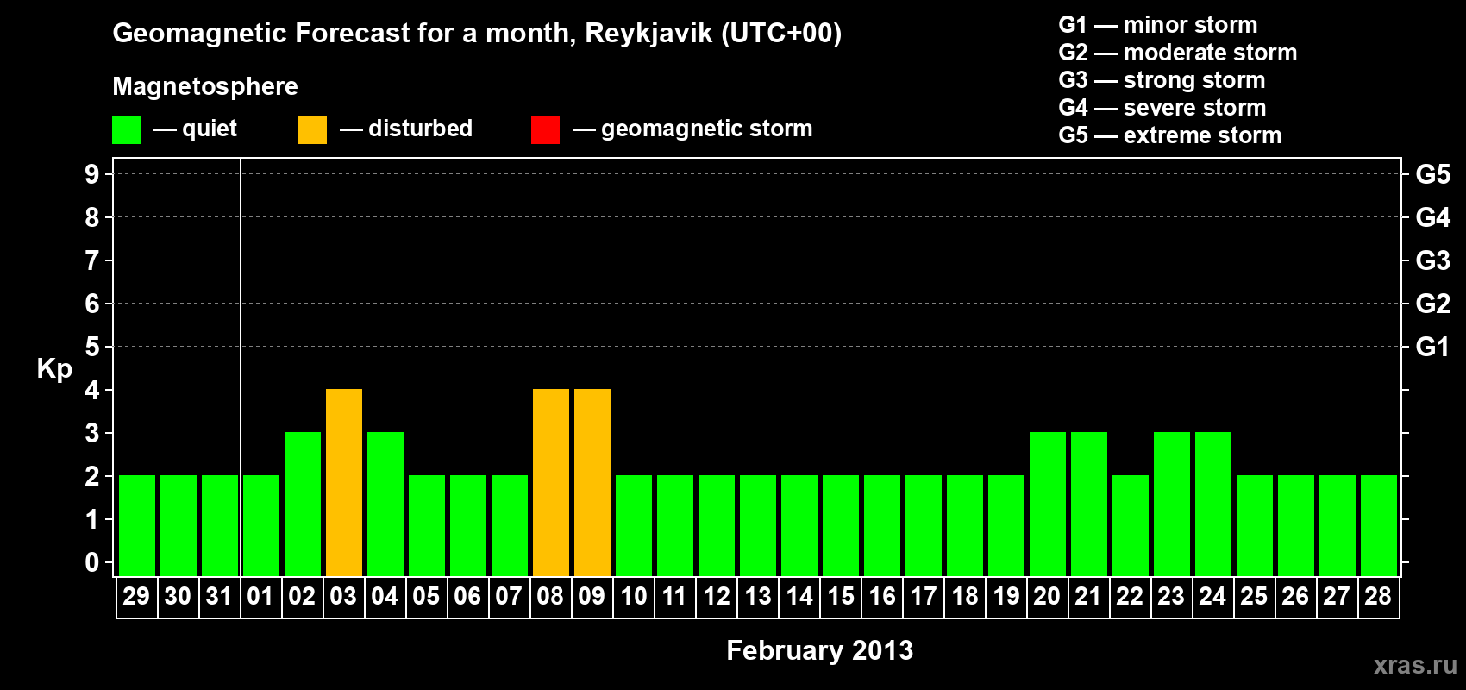Click the green bar for day 15
This screenshot has width=1466, height=690.
(841, 525)
